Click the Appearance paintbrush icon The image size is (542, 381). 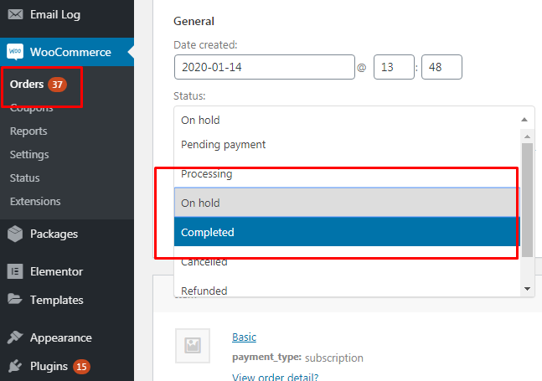[x=15, y=337]
